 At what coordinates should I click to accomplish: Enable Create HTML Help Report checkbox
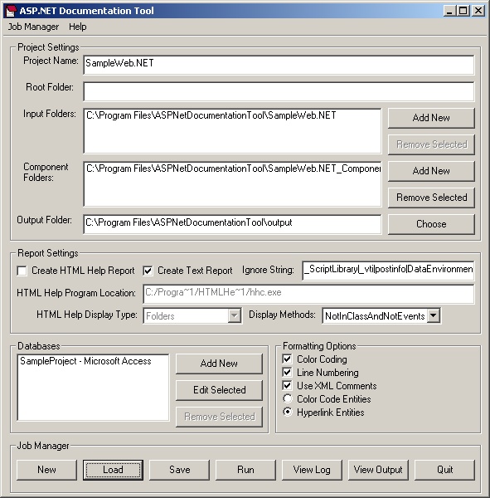click(x=22, y=271)
